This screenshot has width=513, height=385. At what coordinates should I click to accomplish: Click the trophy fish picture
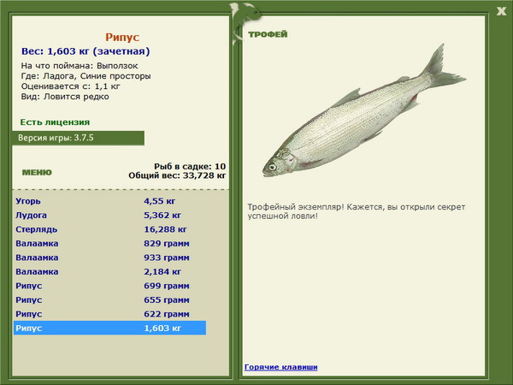tap(364, 111)
